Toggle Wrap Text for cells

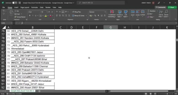click(77, 12)
